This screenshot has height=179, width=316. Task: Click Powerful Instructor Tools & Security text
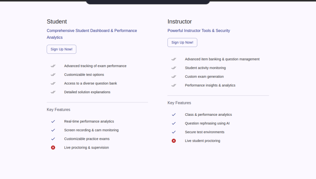[x=199, y=31]
